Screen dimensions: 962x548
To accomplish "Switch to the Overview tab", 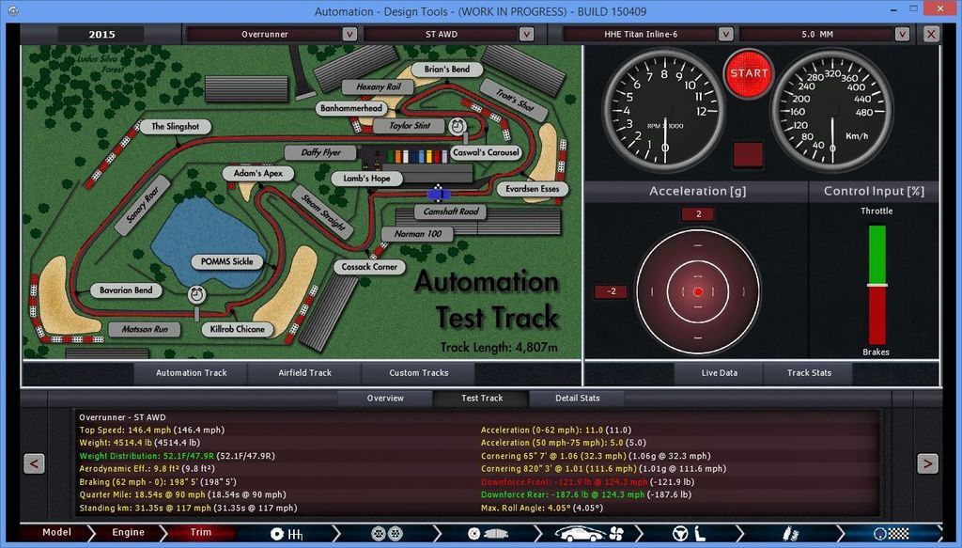I will [385, 399].
